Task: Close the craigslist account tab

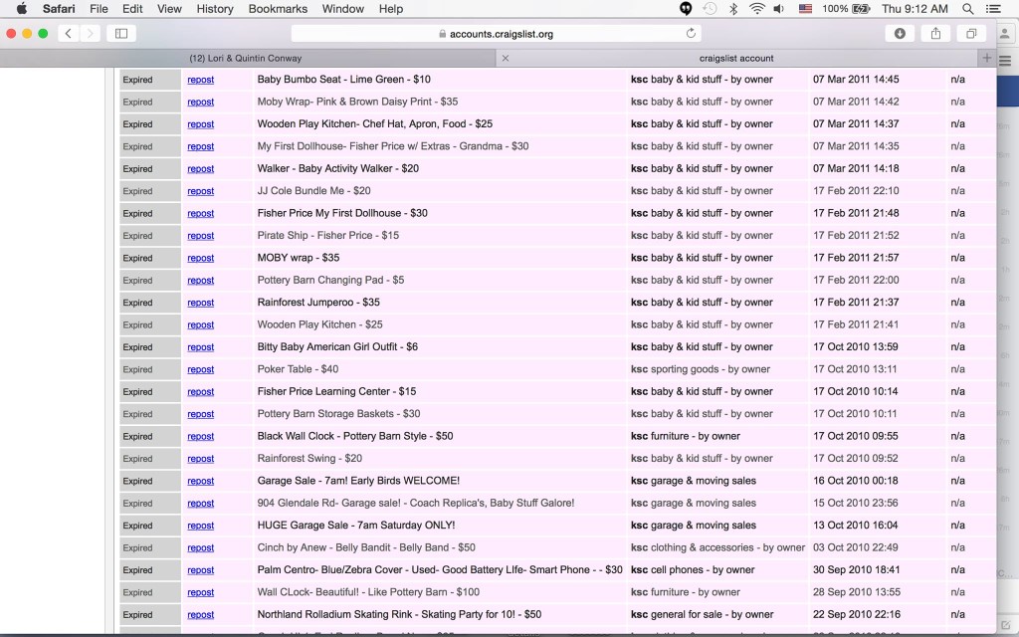Action: coord(505,58)
